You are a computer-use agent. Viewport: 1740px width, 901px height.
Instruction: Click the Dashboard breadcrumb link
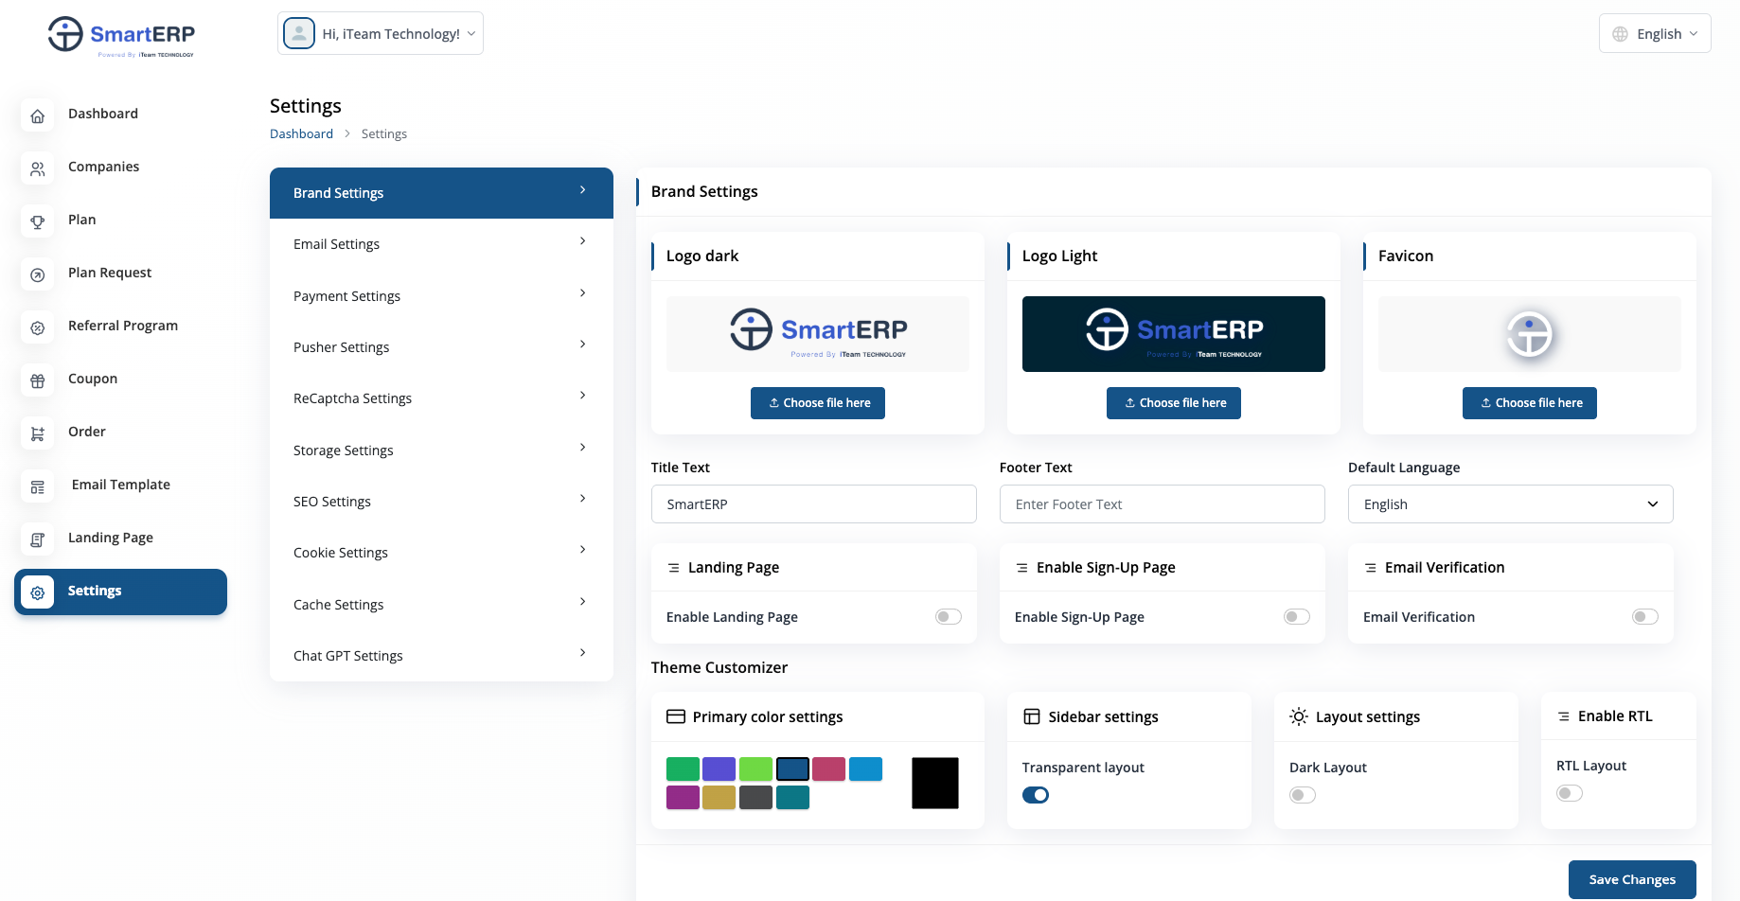pos(301,134)
